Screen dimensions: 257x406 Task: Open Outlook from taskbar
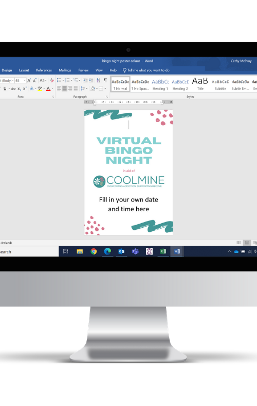pos(121,251)
